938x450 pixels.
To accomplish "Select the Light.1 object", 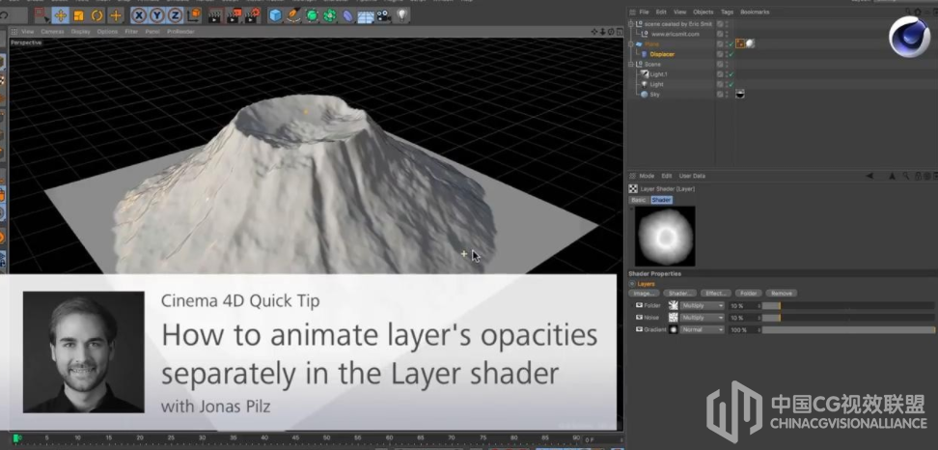I will [x=659, y=74].
